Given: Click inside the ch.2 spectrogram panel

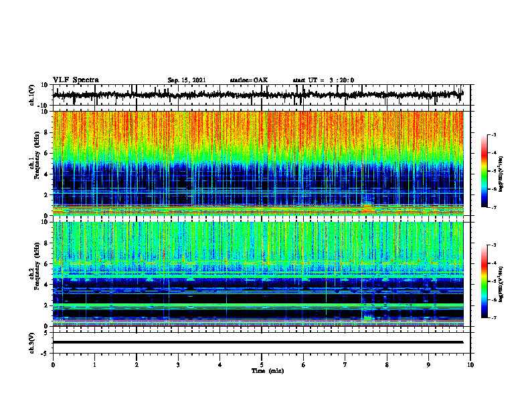Looking at the screenshot, I should point(258,274).
